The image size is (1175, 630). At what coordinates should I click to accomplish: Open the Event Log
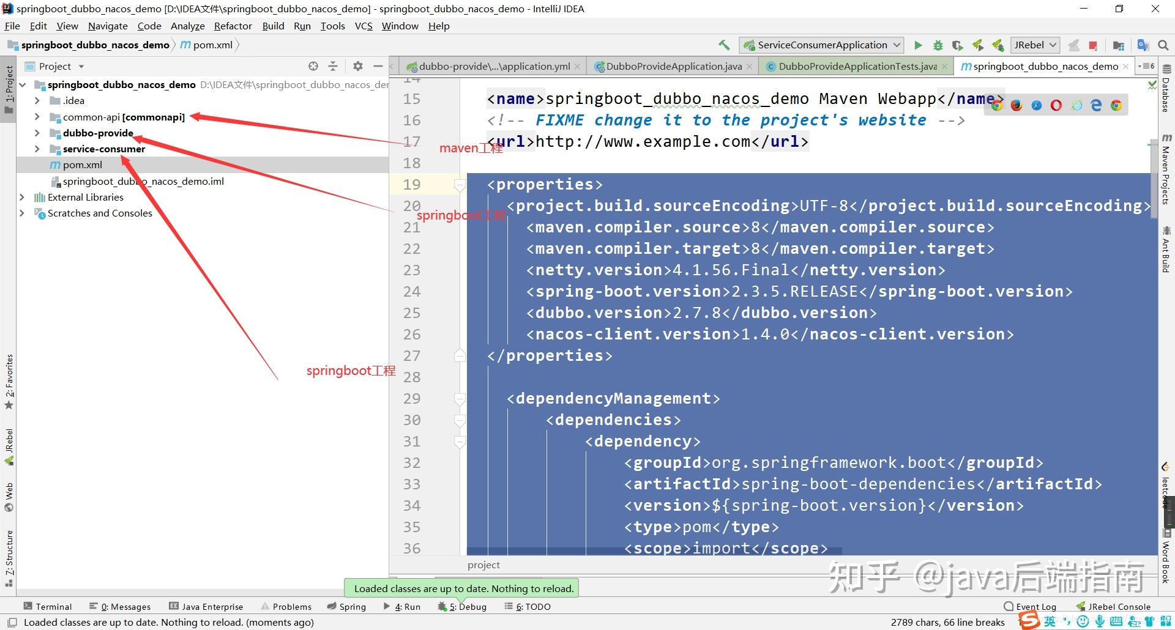(1030, 607)
